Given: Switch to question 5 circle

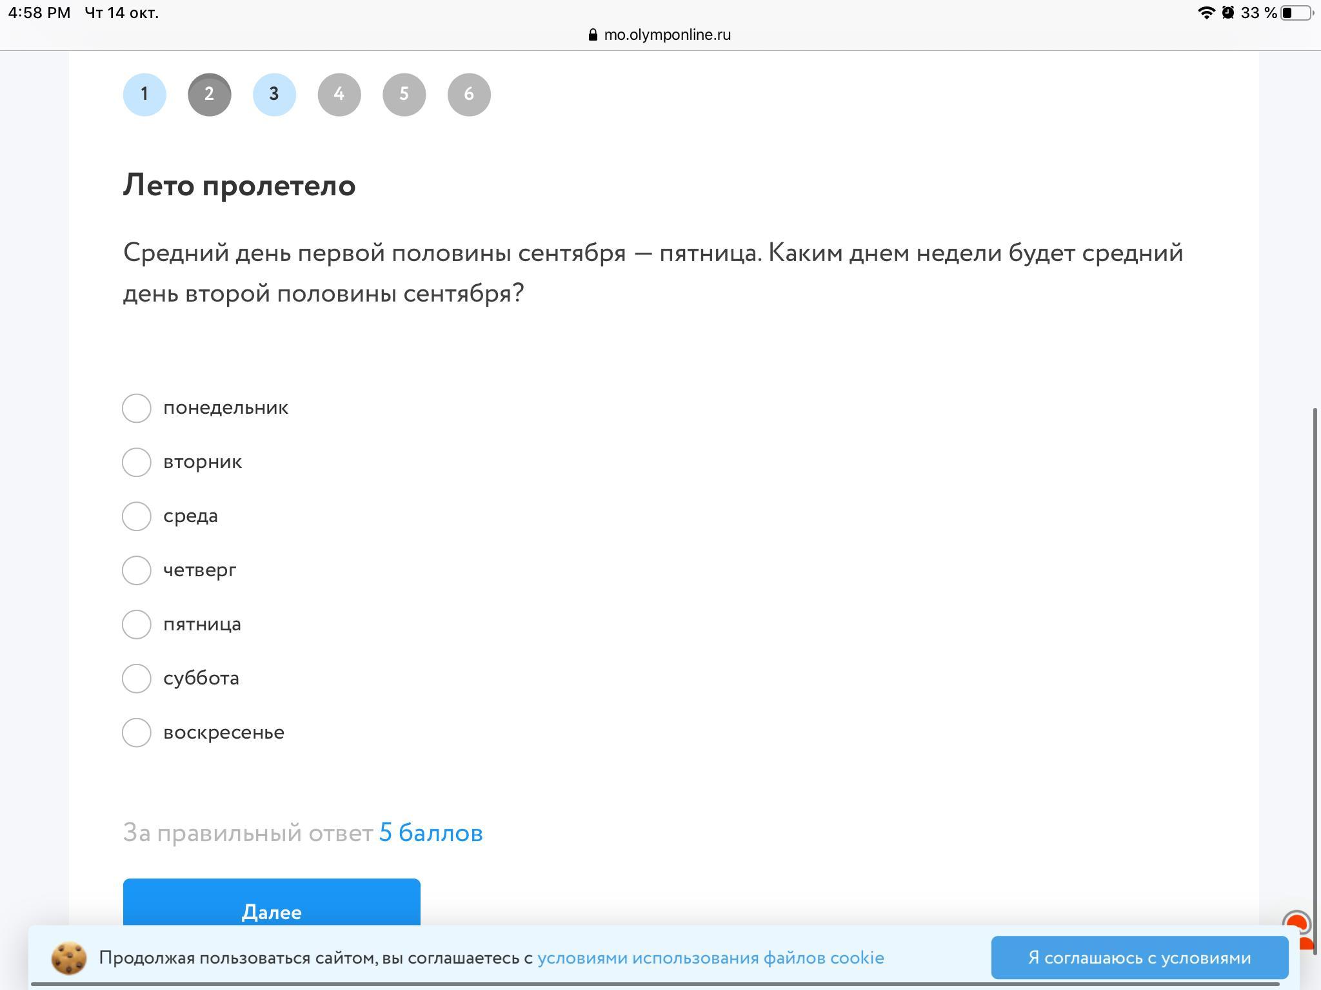Looking at the screenshot, I should coord(404,95).
